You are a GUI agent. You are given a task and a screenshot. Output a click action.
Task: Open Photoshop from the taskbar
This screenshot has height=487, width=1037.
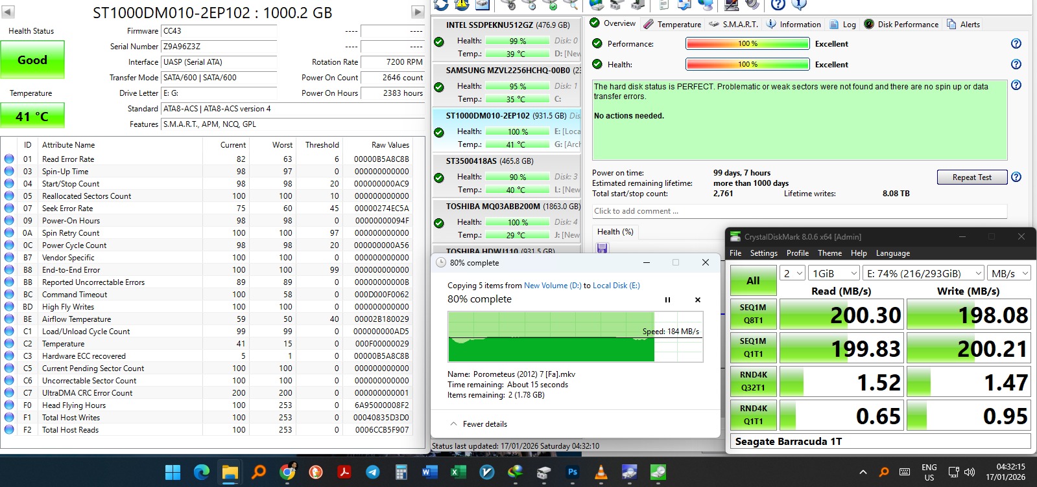pos(573,472)
